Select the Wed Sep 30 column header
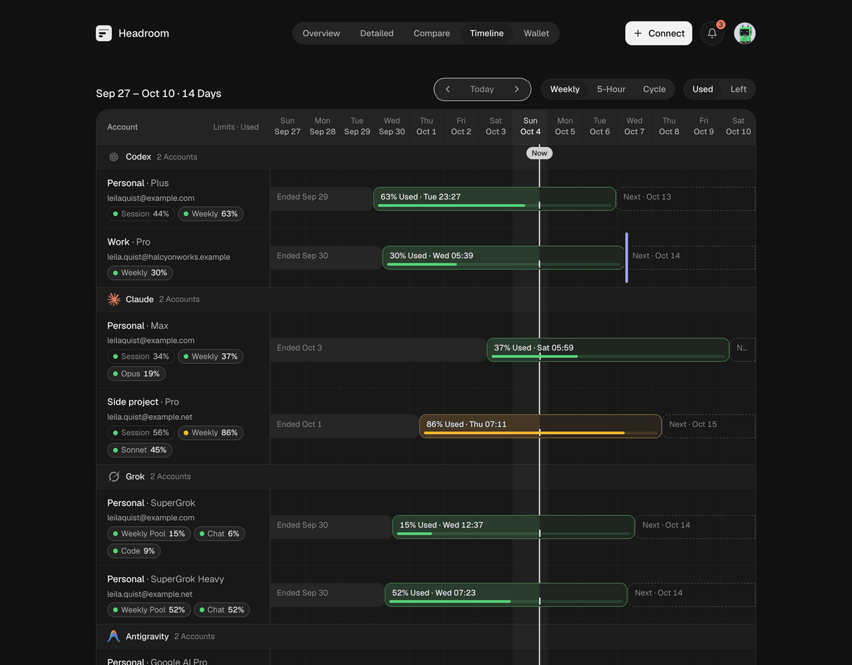Image resolution: width=852 pixels, height=665 pixels. tap(392, 126)
